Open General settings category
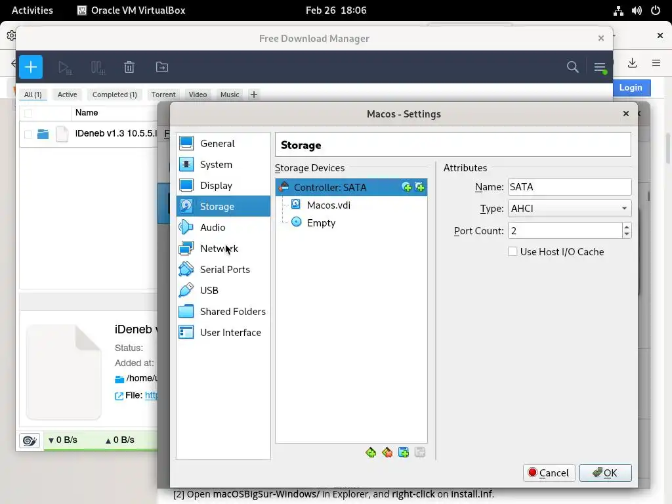 tap(223, 143)
